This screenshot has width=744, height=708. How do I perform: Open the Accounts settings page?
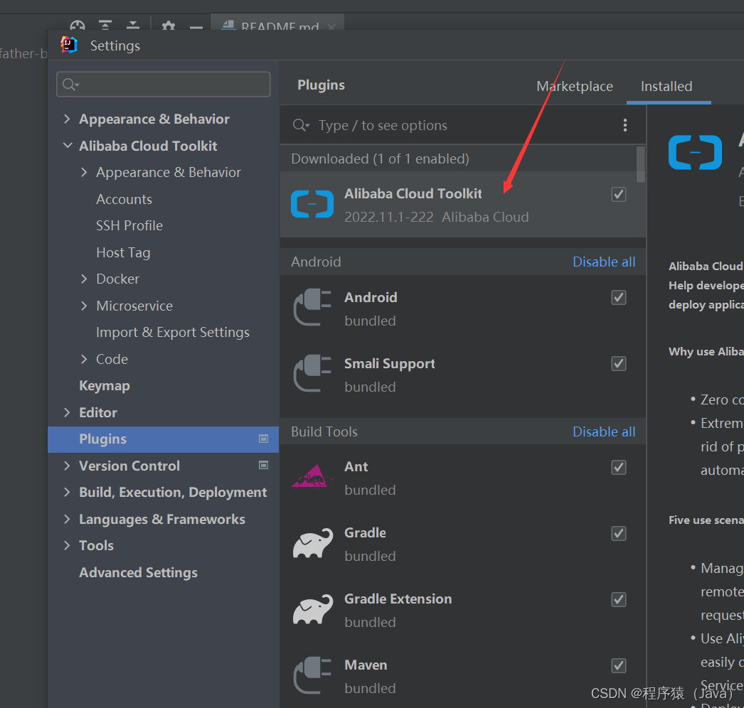tap(124, 199)
